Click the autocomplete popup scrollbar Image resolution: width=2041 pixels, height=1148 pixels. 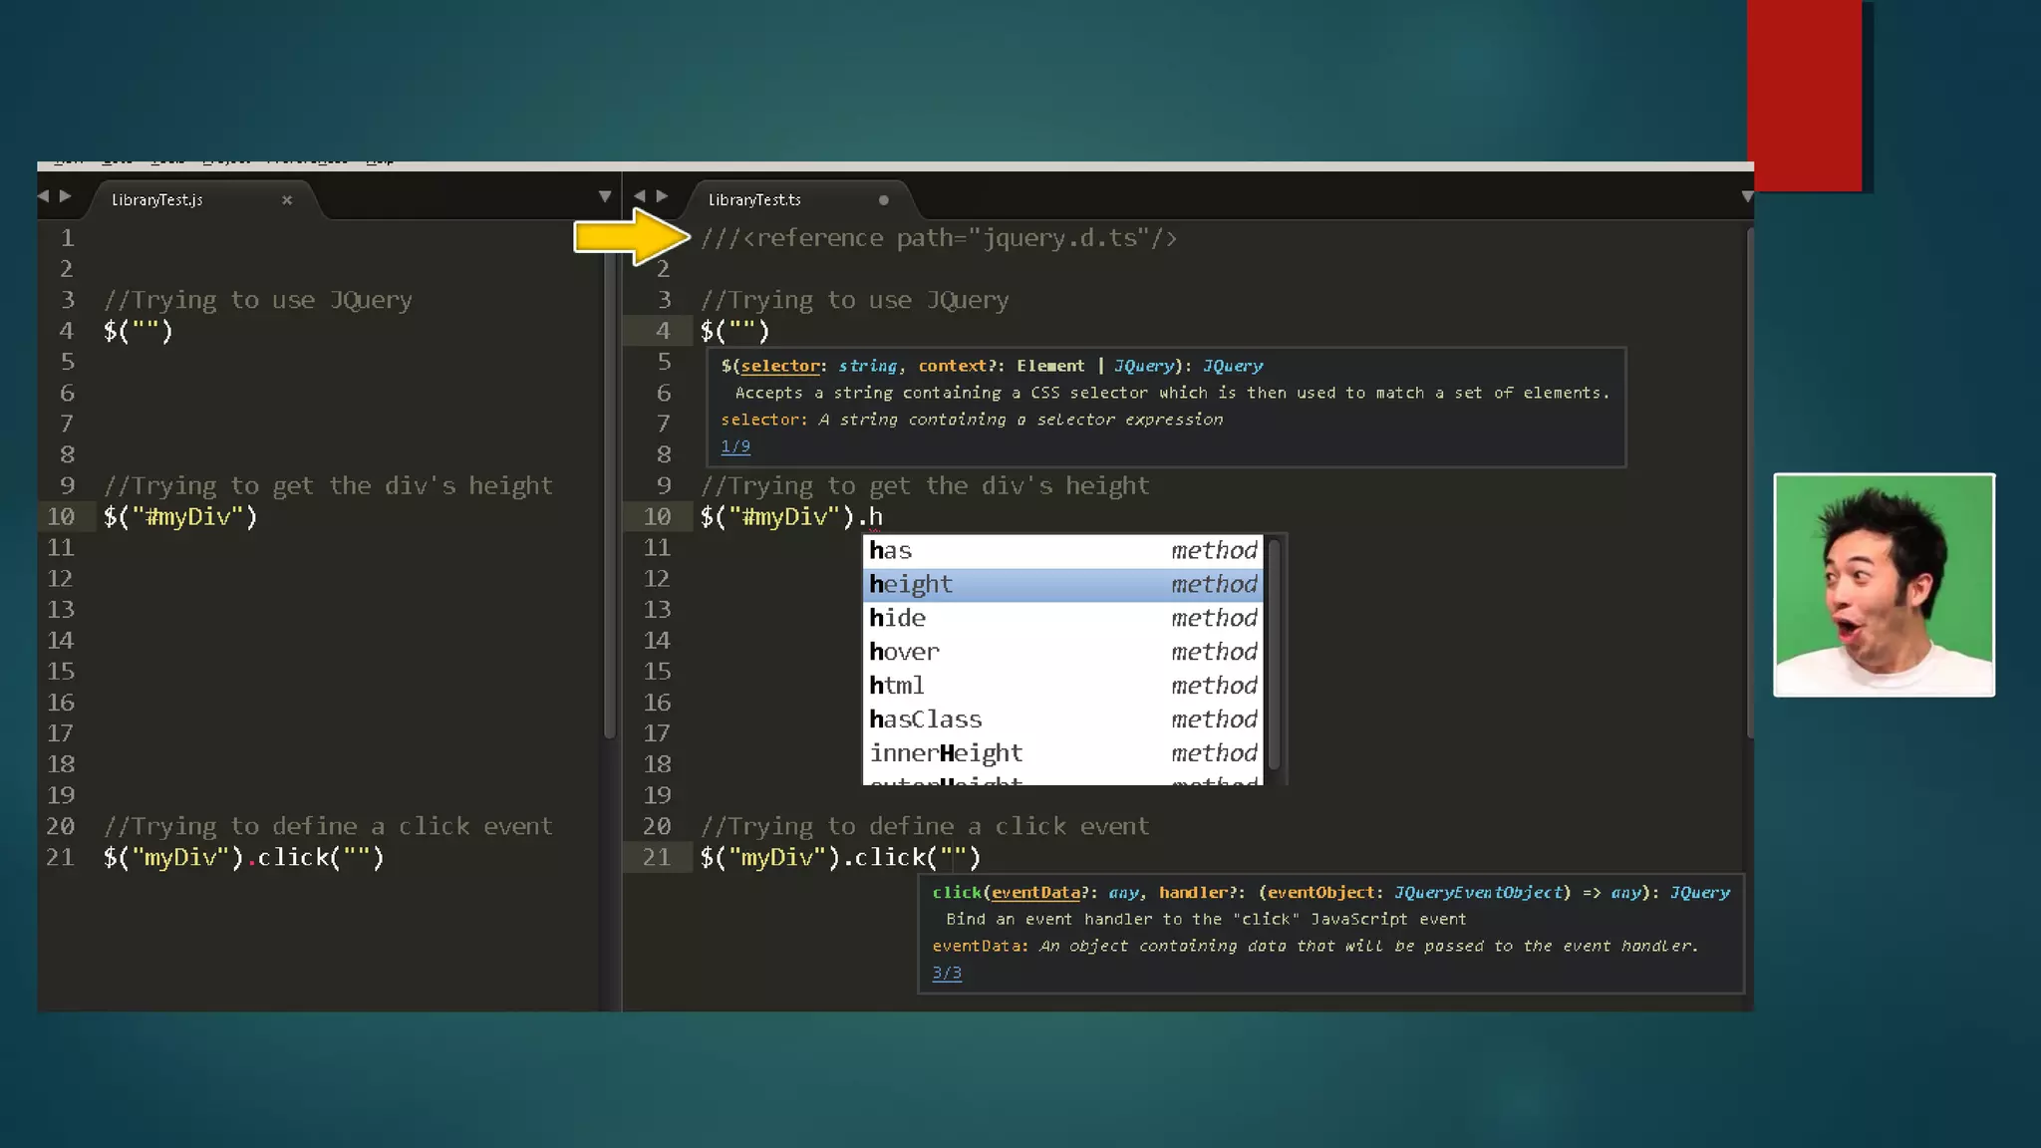[1274, 654]
